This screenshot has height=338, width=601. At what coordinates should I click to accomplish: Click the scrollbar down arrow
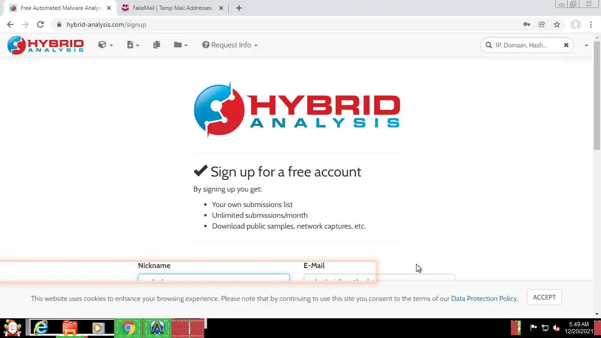tap(597, 314)
